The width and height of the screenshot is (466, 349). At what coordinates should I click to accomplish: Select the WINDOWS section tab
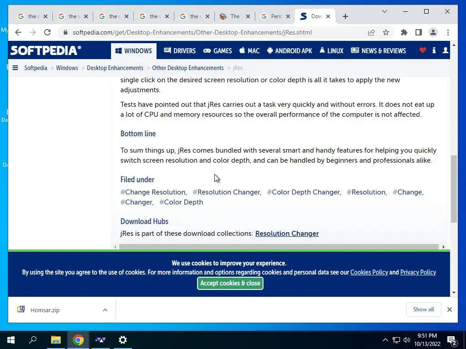coord(134,51)
